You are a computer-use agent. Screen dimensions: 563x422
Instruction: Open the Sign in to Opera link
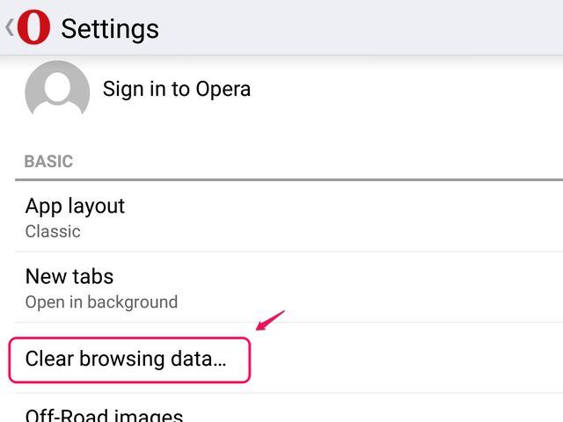coord(177,89)
